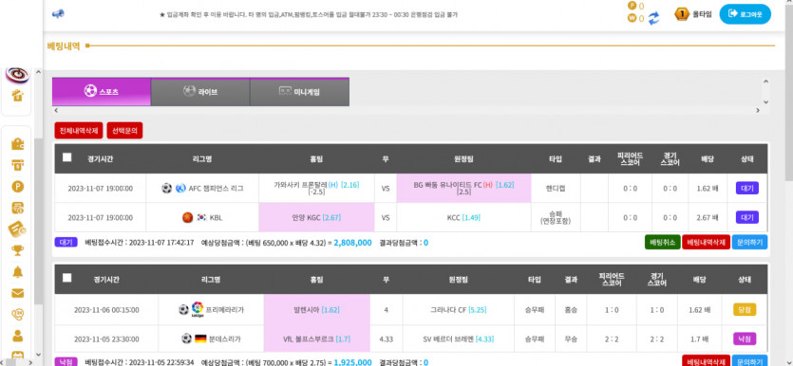This screenshot has width=793, height=366.
Task: Click the basketball icon in KBL row
Action: (188, 217)
